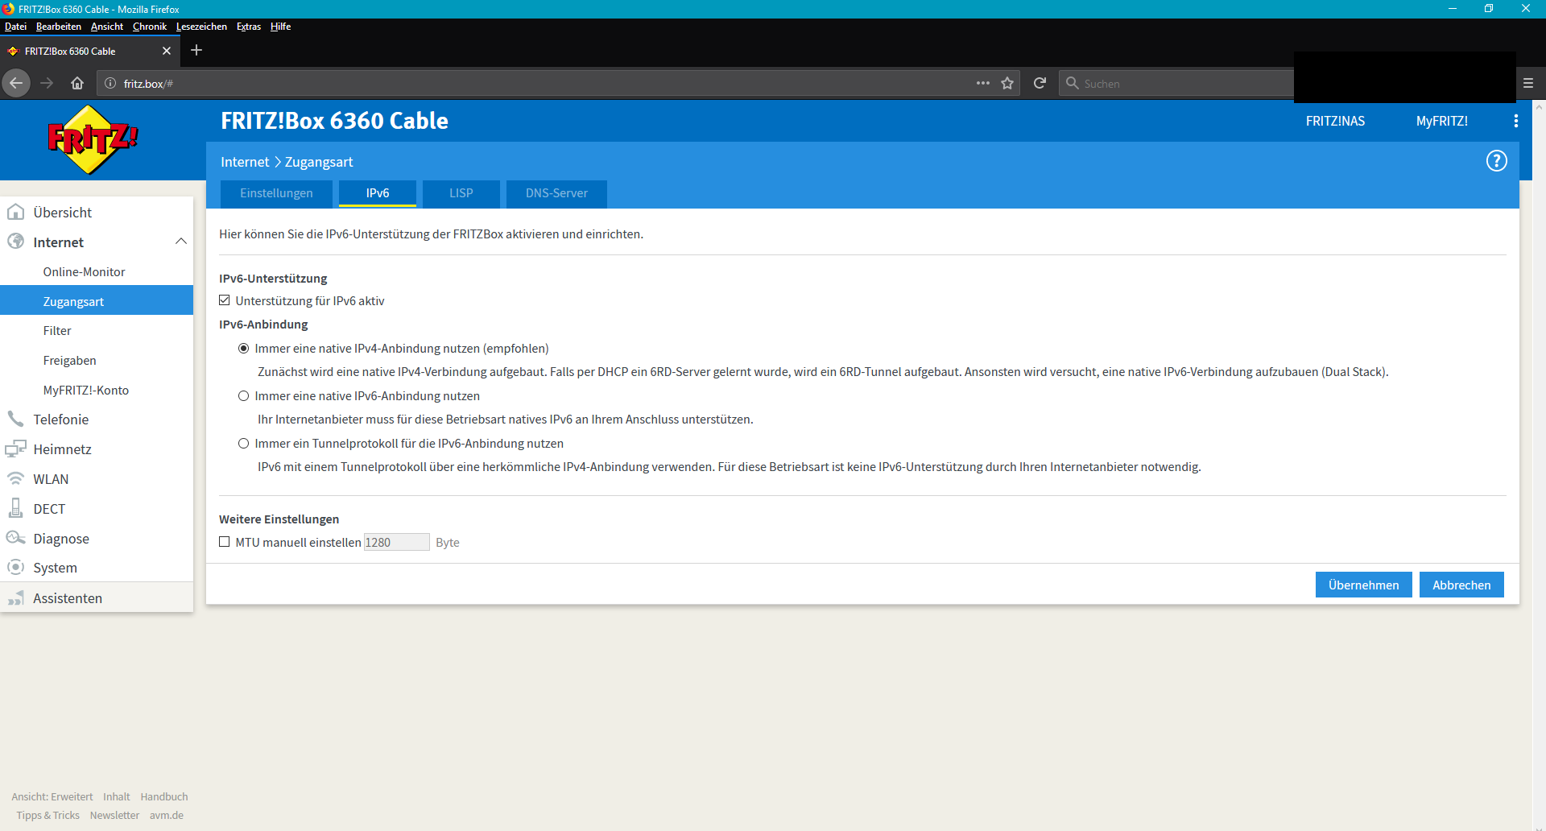Open the Chronik menu
The image size is (1546, 831).
point(149,27)
